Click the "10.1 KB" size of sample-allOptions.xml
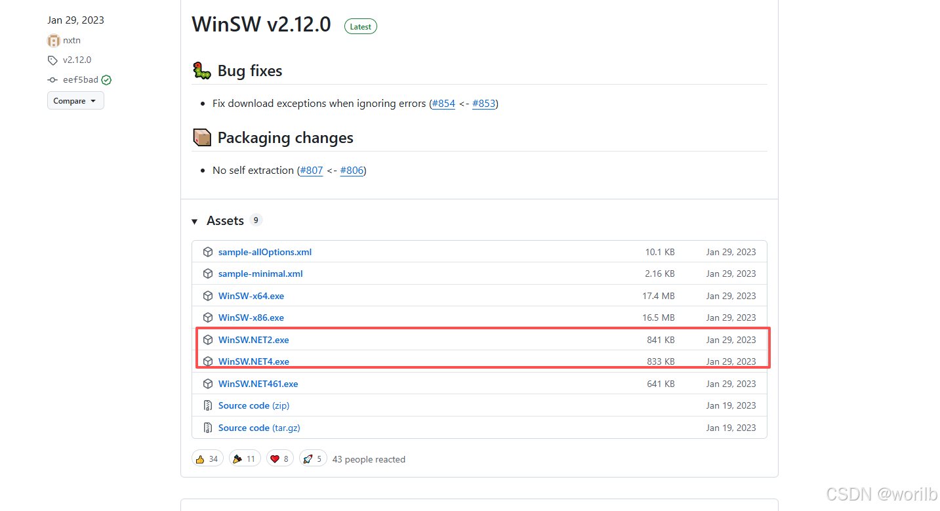Screen dimensions: 940x511 pos(660,252)
